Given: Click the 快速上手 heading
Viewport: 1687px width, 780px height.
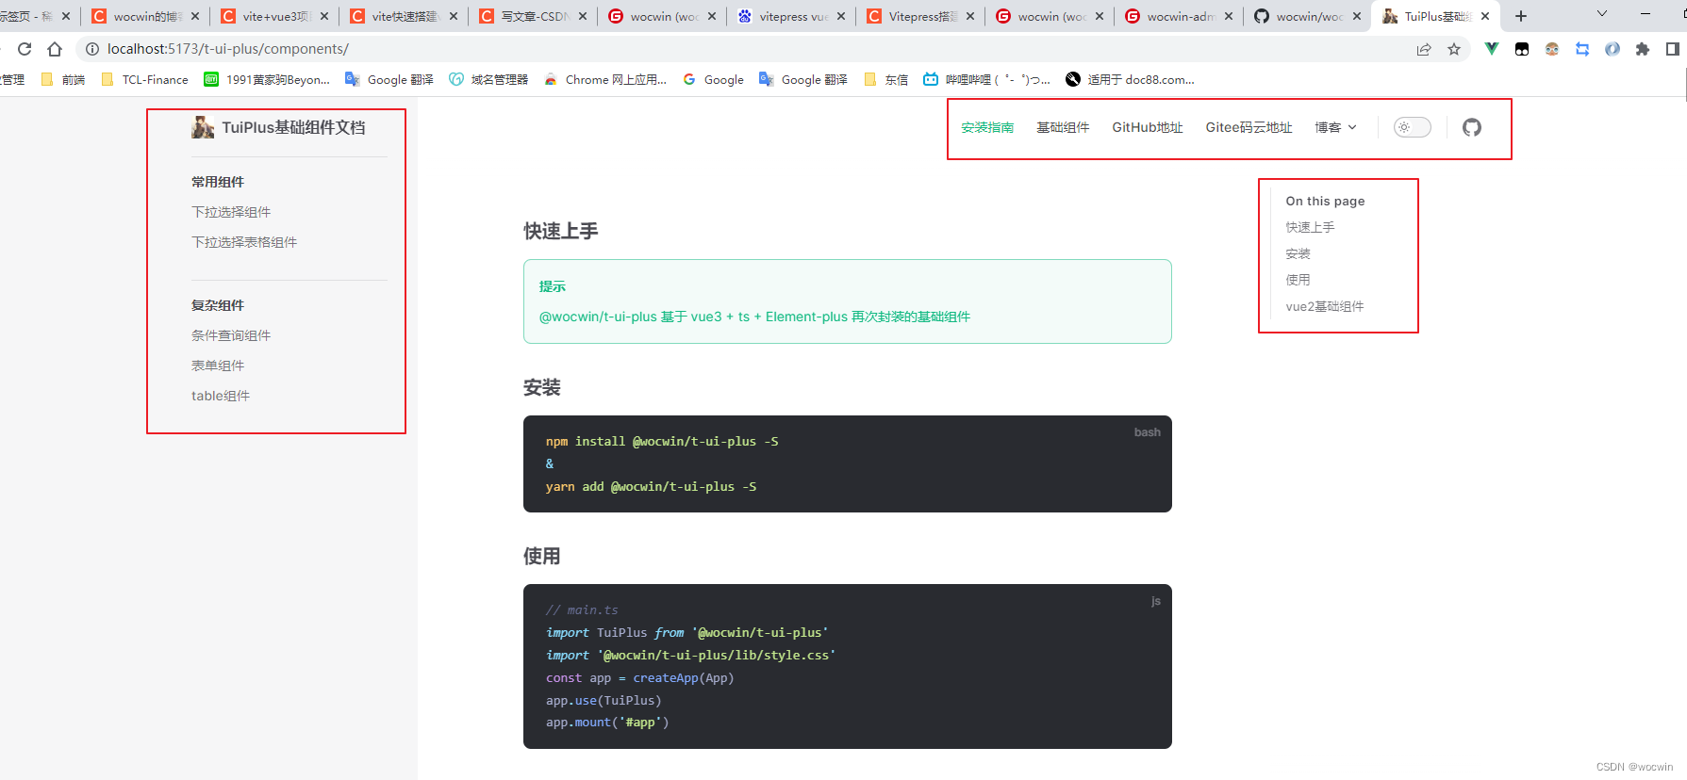Looking at the screenshot, I should [561, 231].
